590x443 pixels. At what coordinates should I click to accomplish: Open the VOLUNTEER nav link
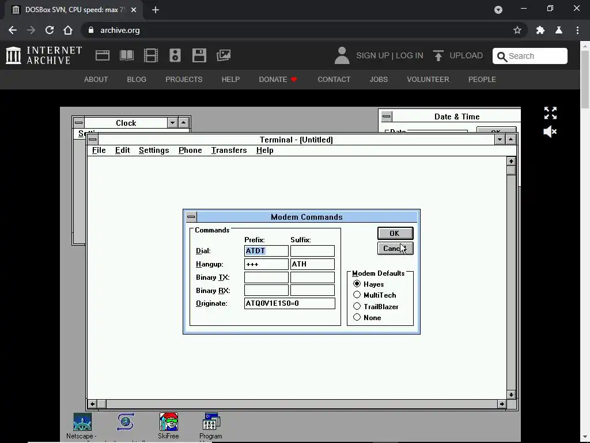[428, 80]
